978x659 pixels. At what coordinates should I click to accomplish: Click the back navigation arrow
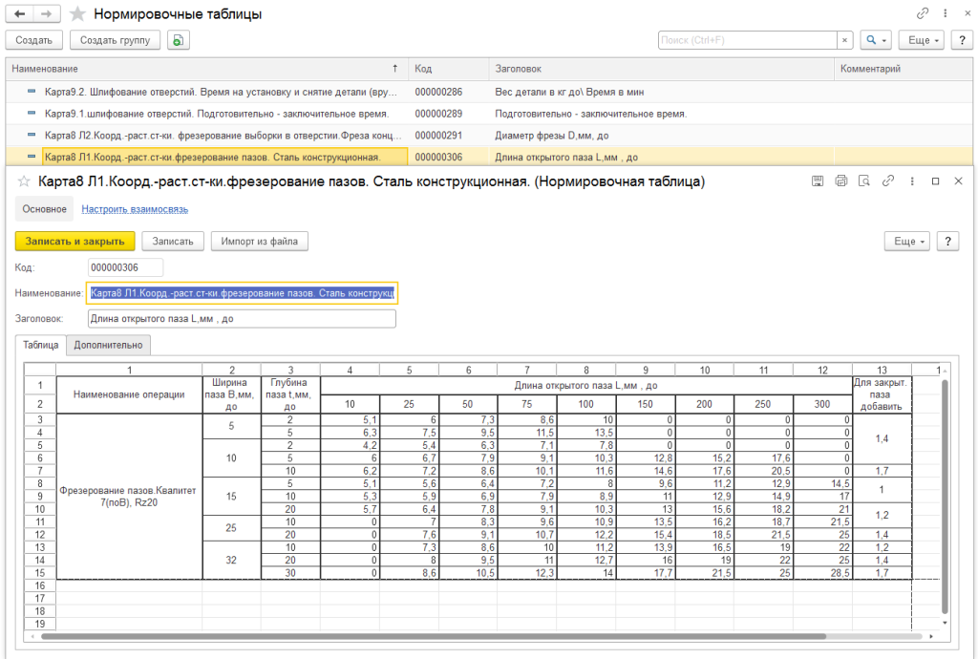(x=20, y=14)
